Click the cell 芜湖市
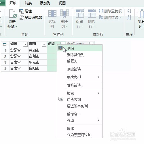Viewport: 144px width, 144px height. [x=38, y=50]
